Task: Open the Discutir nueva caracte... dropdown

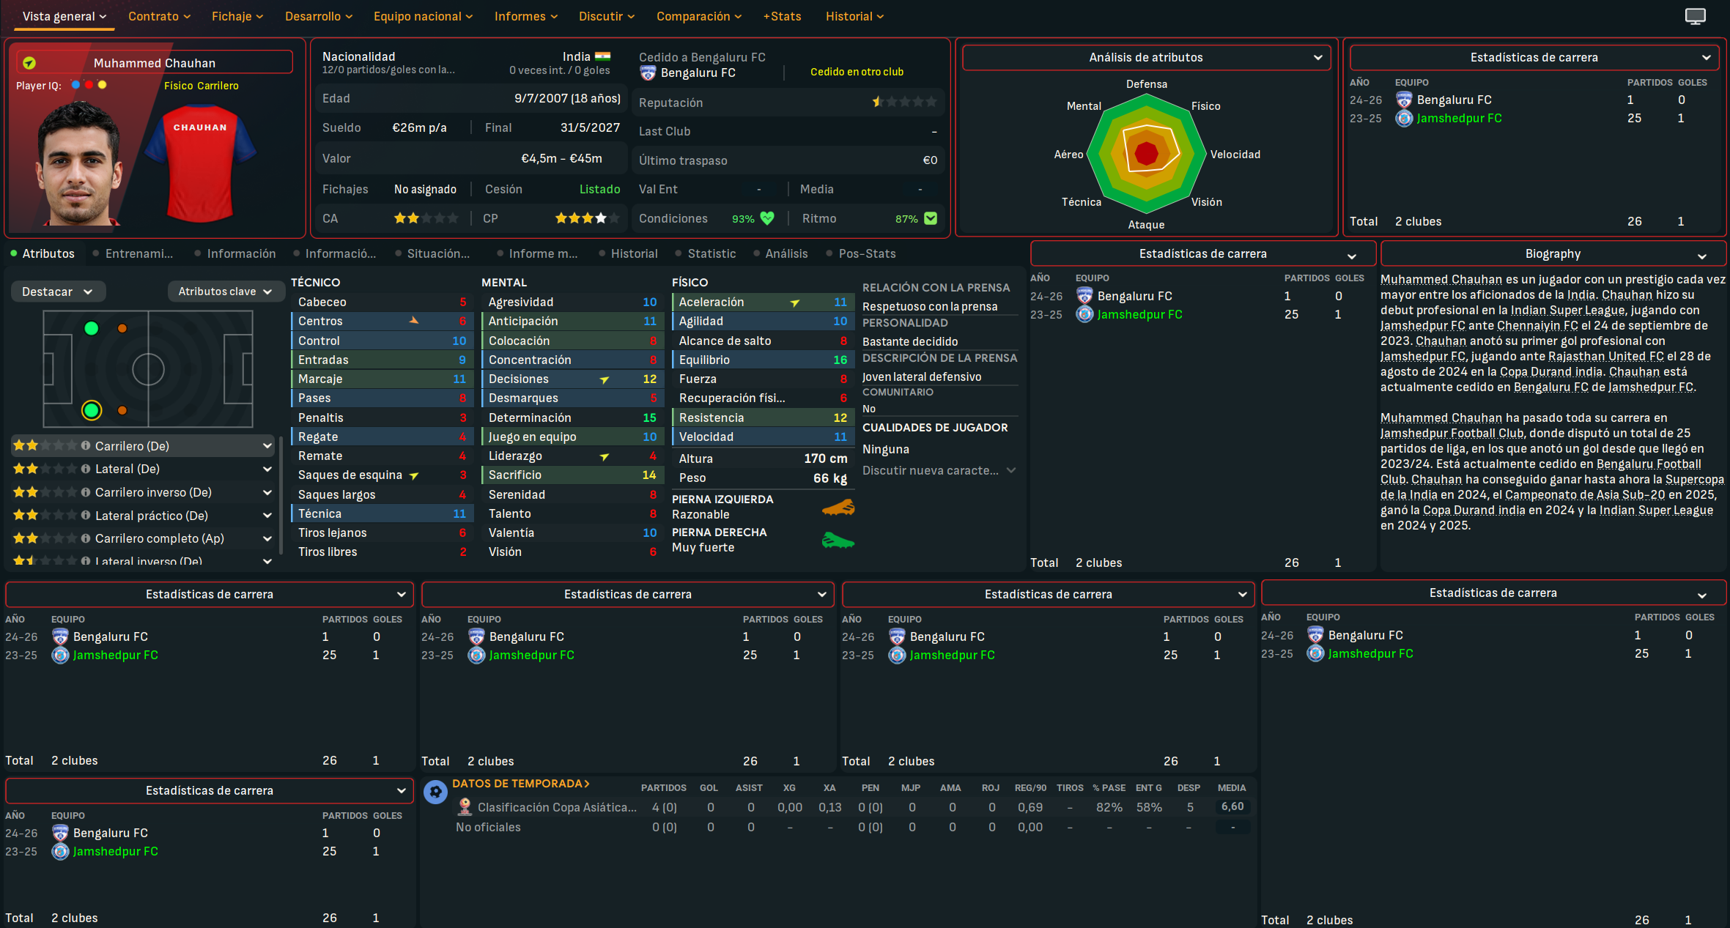Action: click(x=939, y=470)
